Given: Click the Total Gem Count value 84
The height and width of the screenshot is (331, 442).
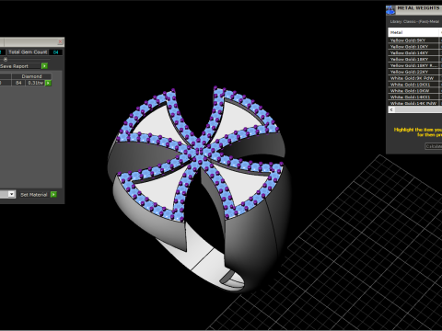Looking at the screenshot, I should [x=55, y=52].
